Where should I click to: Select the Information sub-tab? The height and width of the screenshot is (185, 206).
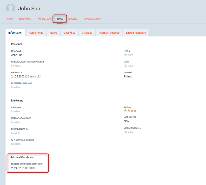(x=15, y=33)
